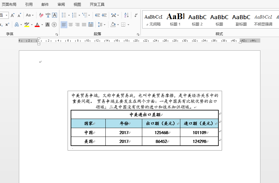The image size is (279, 183).
Task: Switch to 开发工具 tab
Action: 97,5
